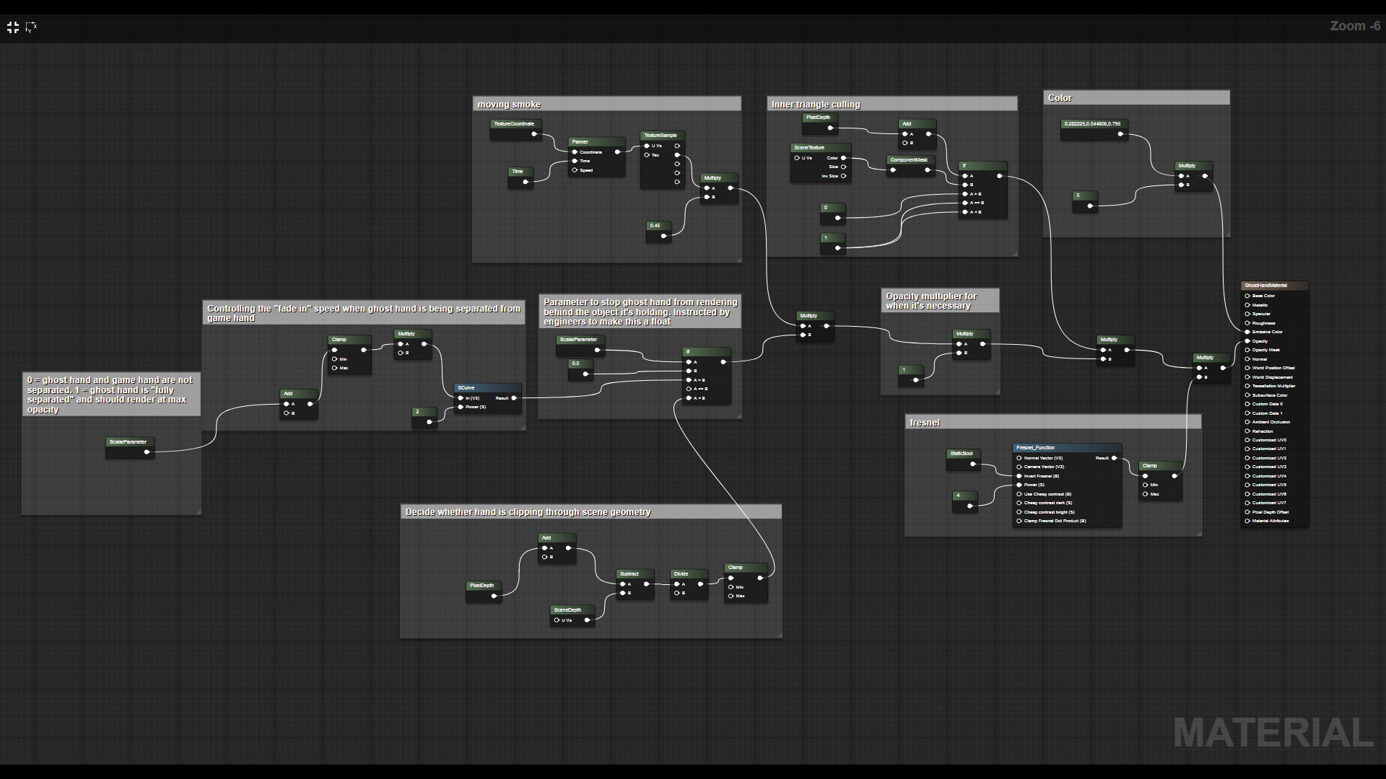Click the Emissive Color input pin
This screenshot has height=779, width=1386.
1247,332
